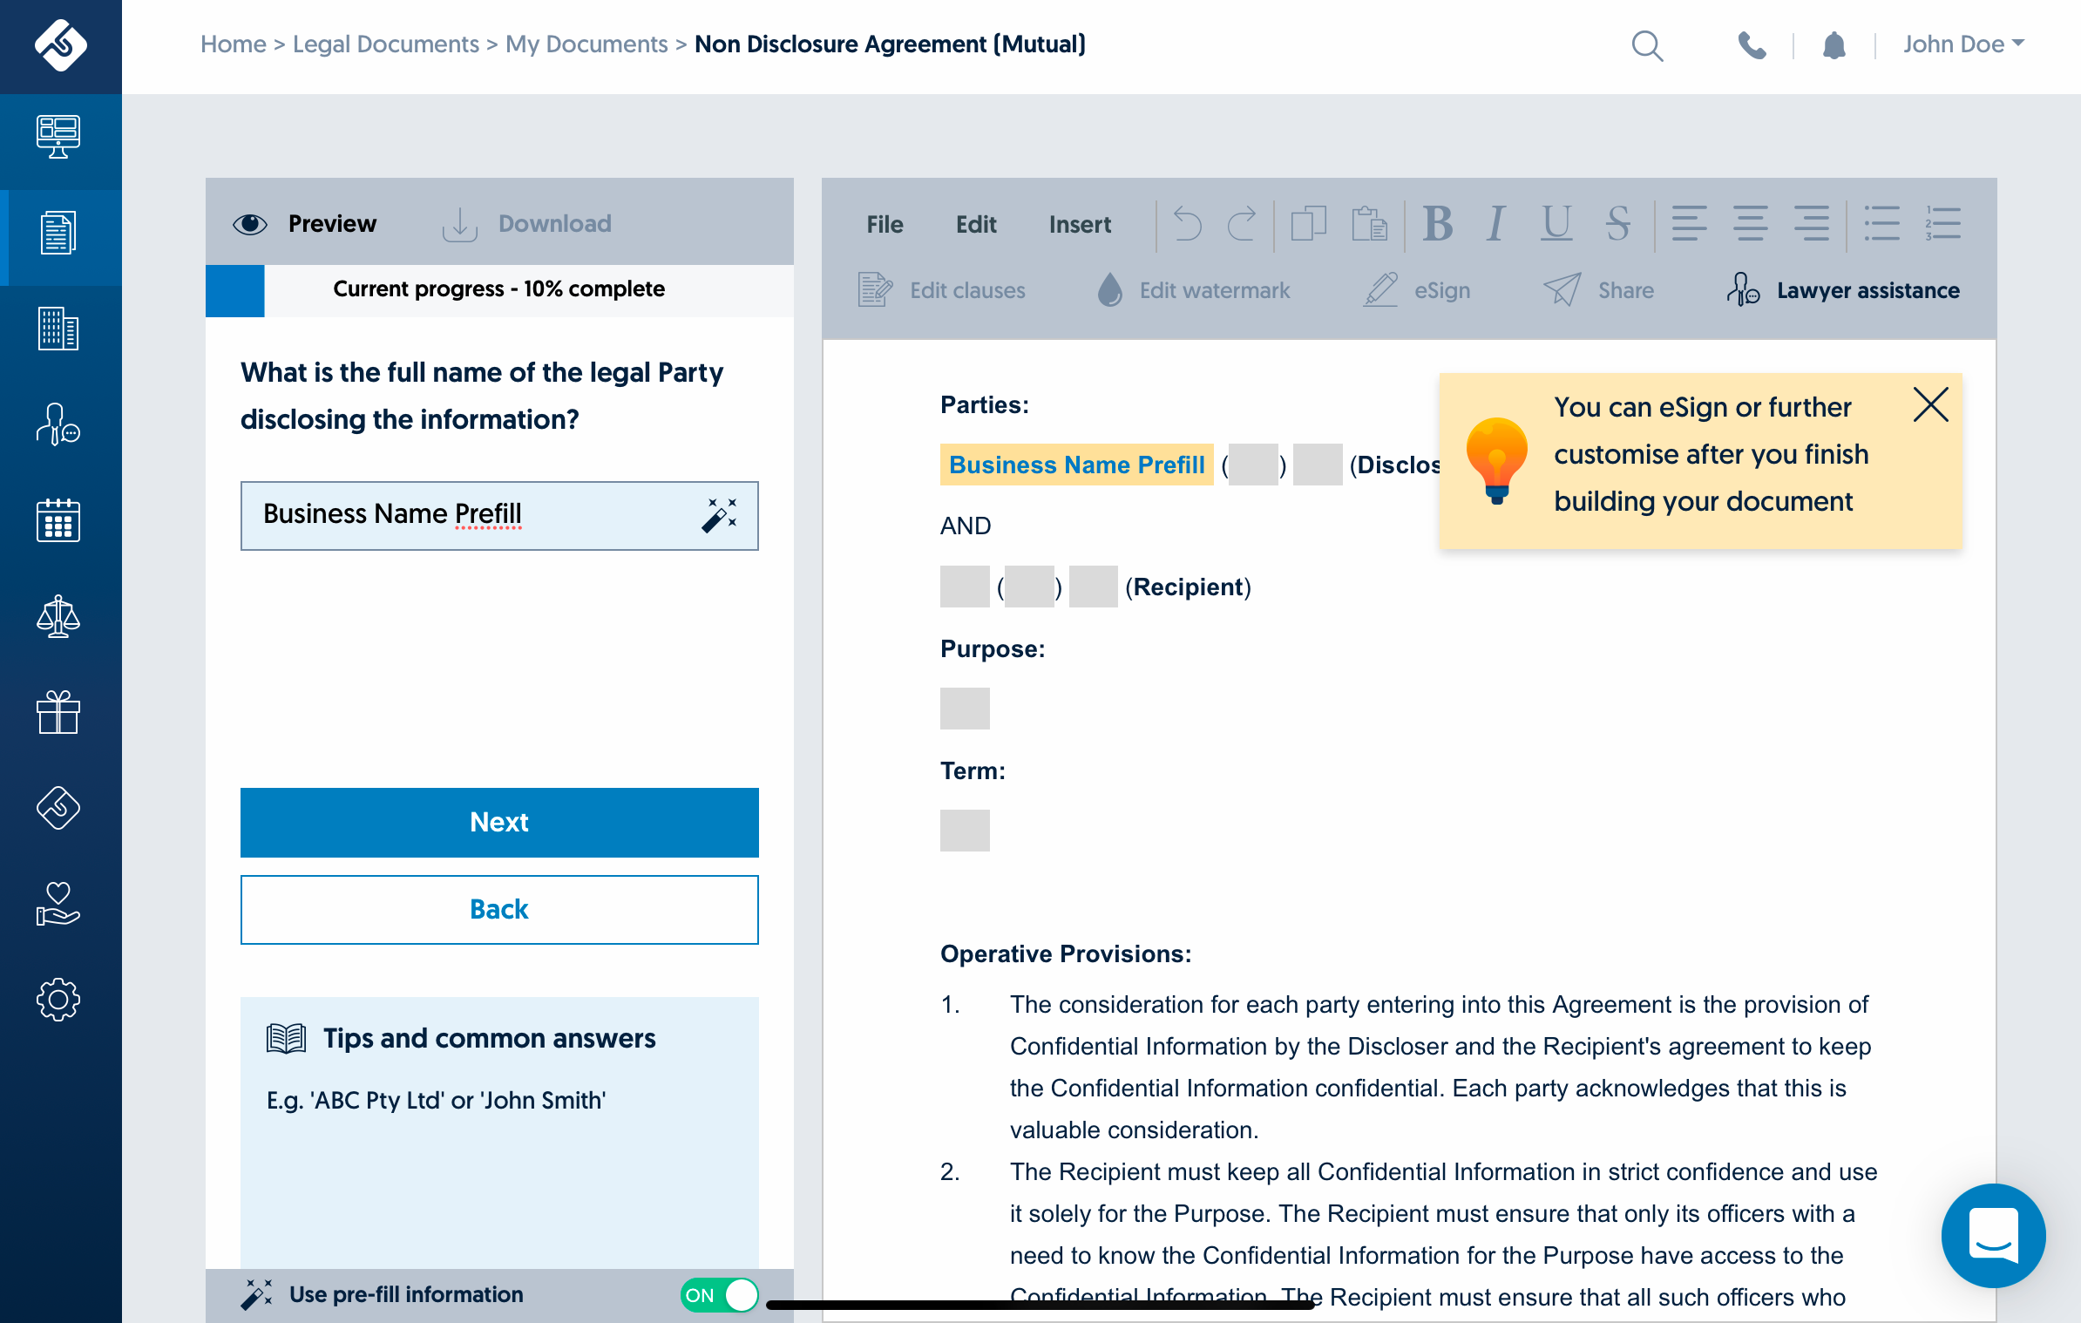
Task: Click the sidebar diamond logo icon
Action: click(58, 808)
